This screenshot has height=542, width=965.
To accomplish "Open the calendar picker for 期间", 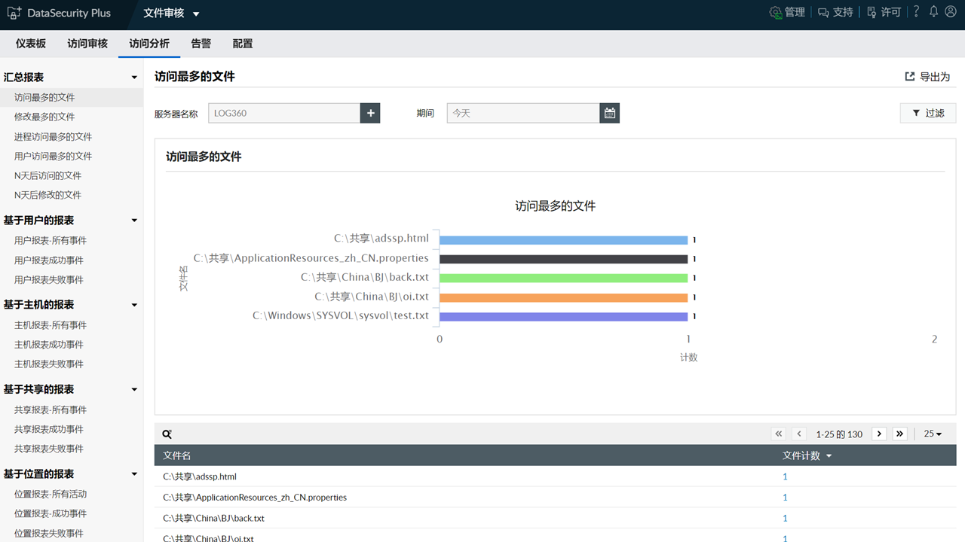I will 609,112.
